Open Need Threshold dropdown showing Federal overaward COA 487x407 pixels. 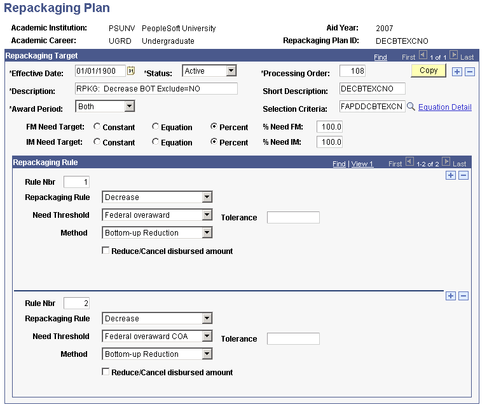click(207, 336)
